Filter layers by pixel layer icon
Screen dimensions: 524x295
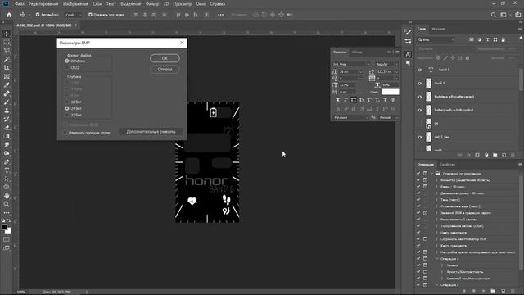click(472, 39)
